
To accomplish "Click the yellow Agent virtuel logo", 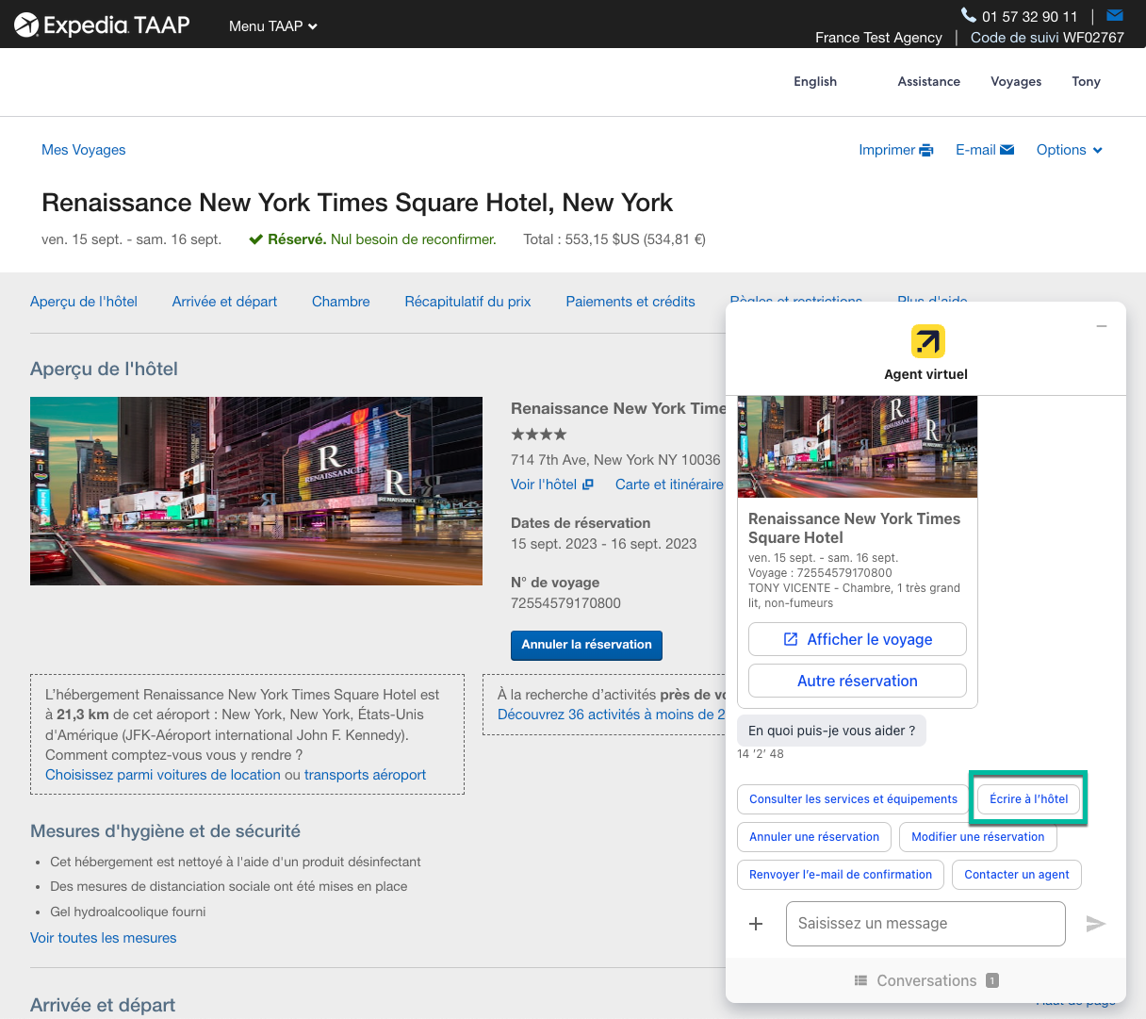I will pos(928,341).
